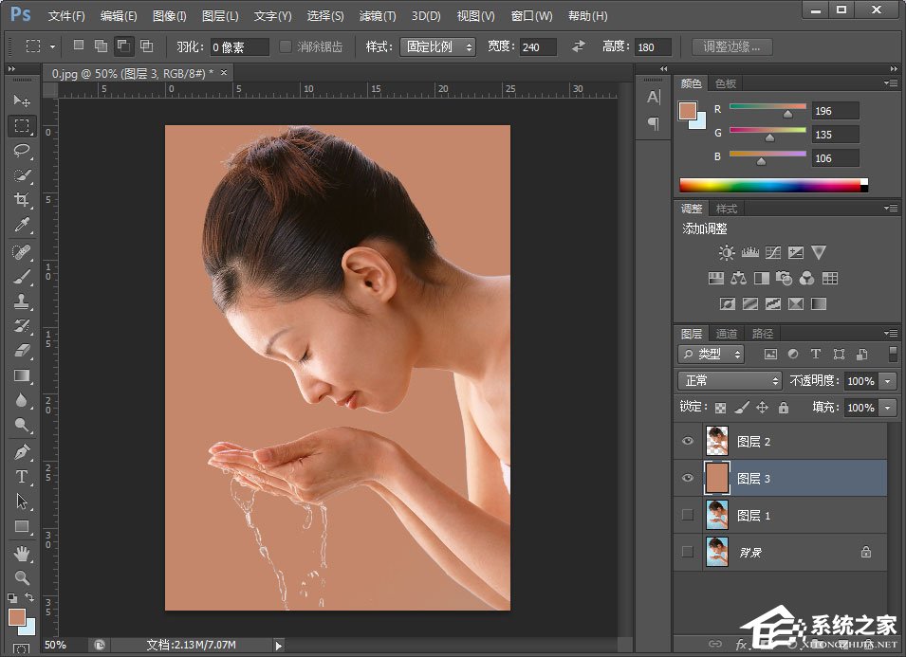The image size is (906, 657).
Task: Swap width and height values
Action: (x=579, y=46)
